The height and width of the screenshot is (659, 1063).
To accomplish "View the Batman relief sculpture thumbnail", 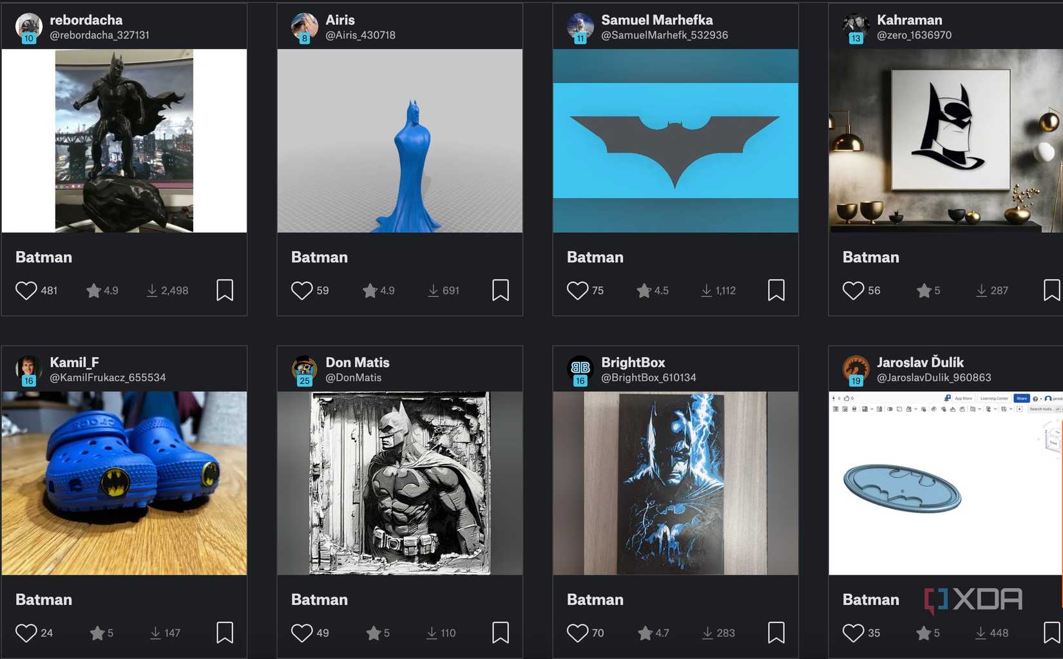I will pyautogui.click(x=400, y=483).
